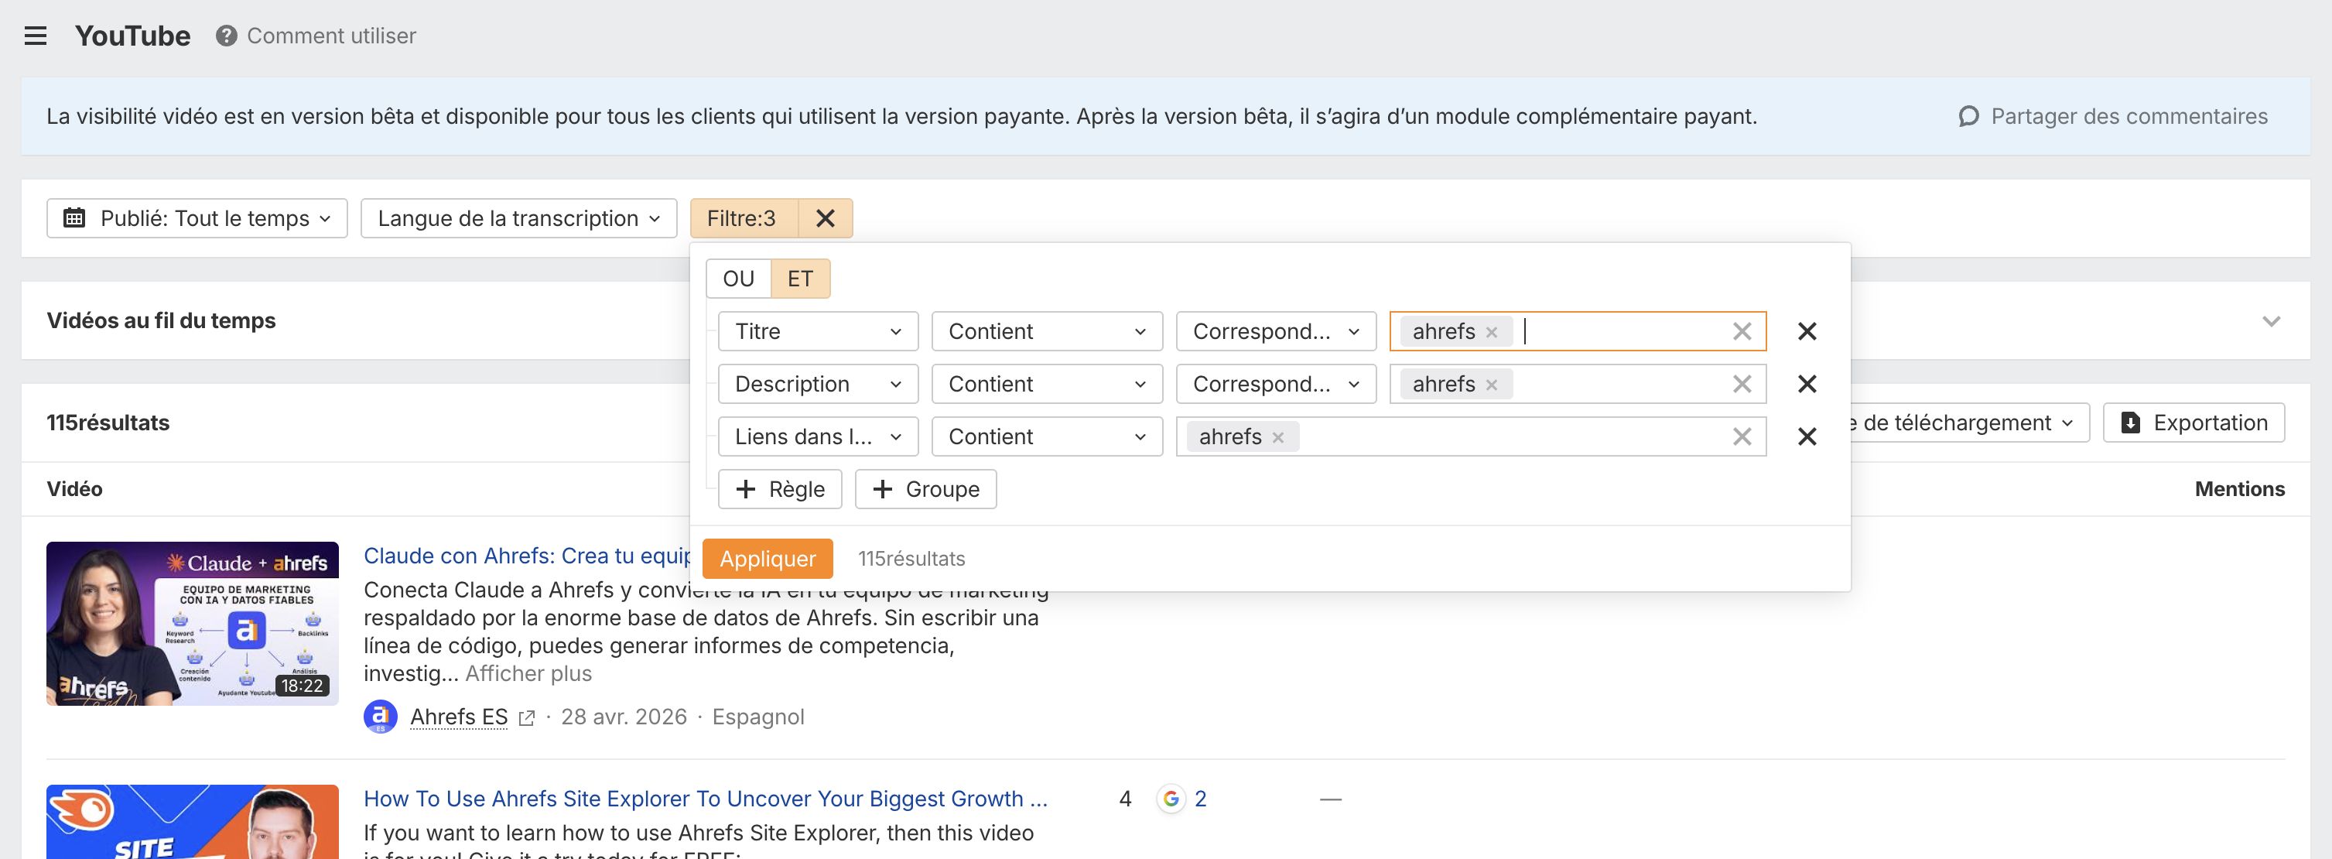Remove 'ahrefs' tag in the Liens row
2332x859 pixels.
[x=1278, y=437]
